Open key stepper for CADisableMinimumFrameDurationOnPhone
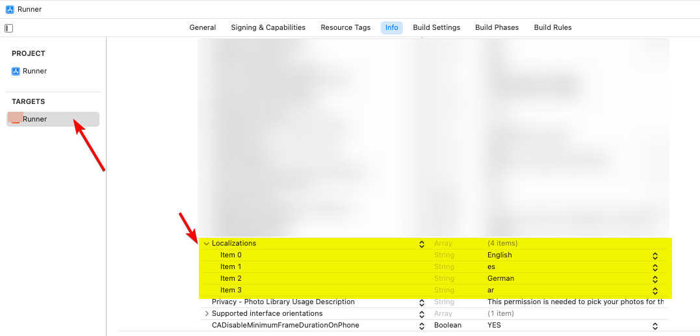700x336 pixels. click(x=421, y=326)
